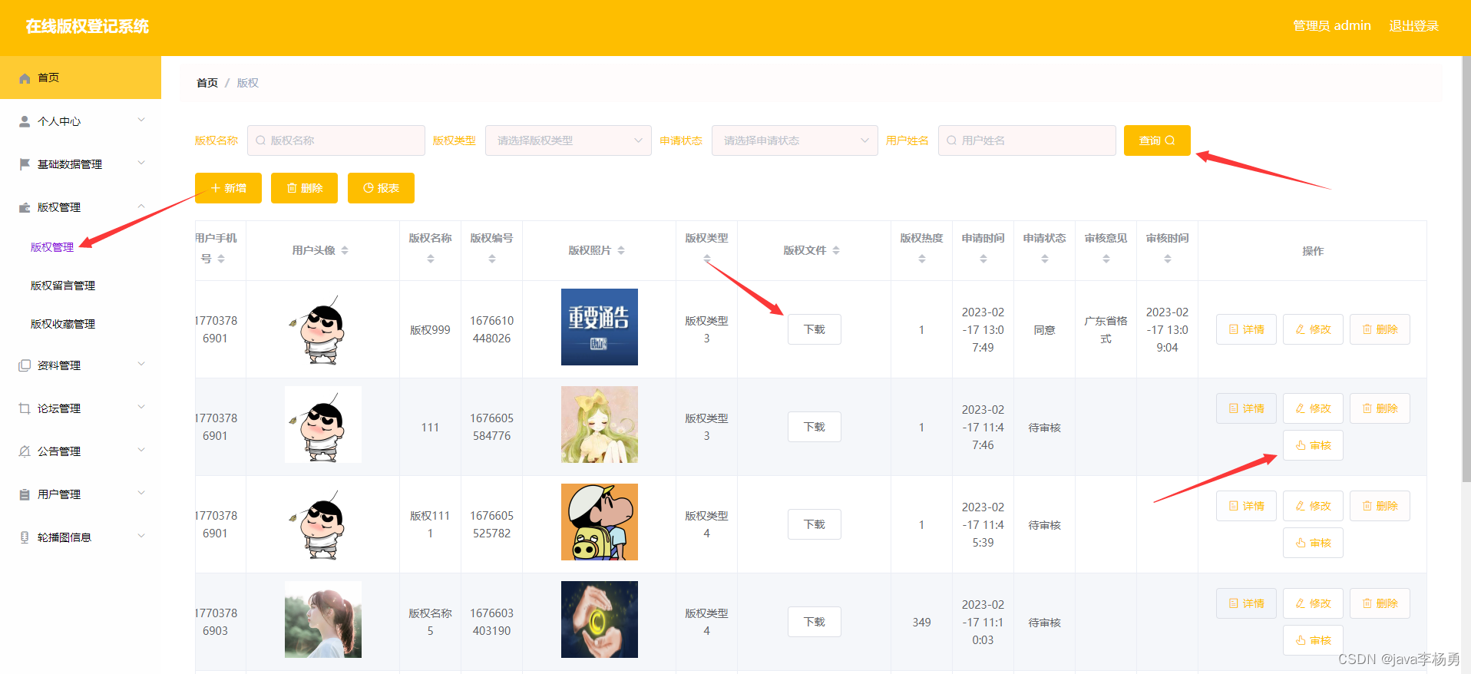View 详情 for 版权999 row
The height and width of the screenshot is (674, 1471).
(x=1246, y=329)
